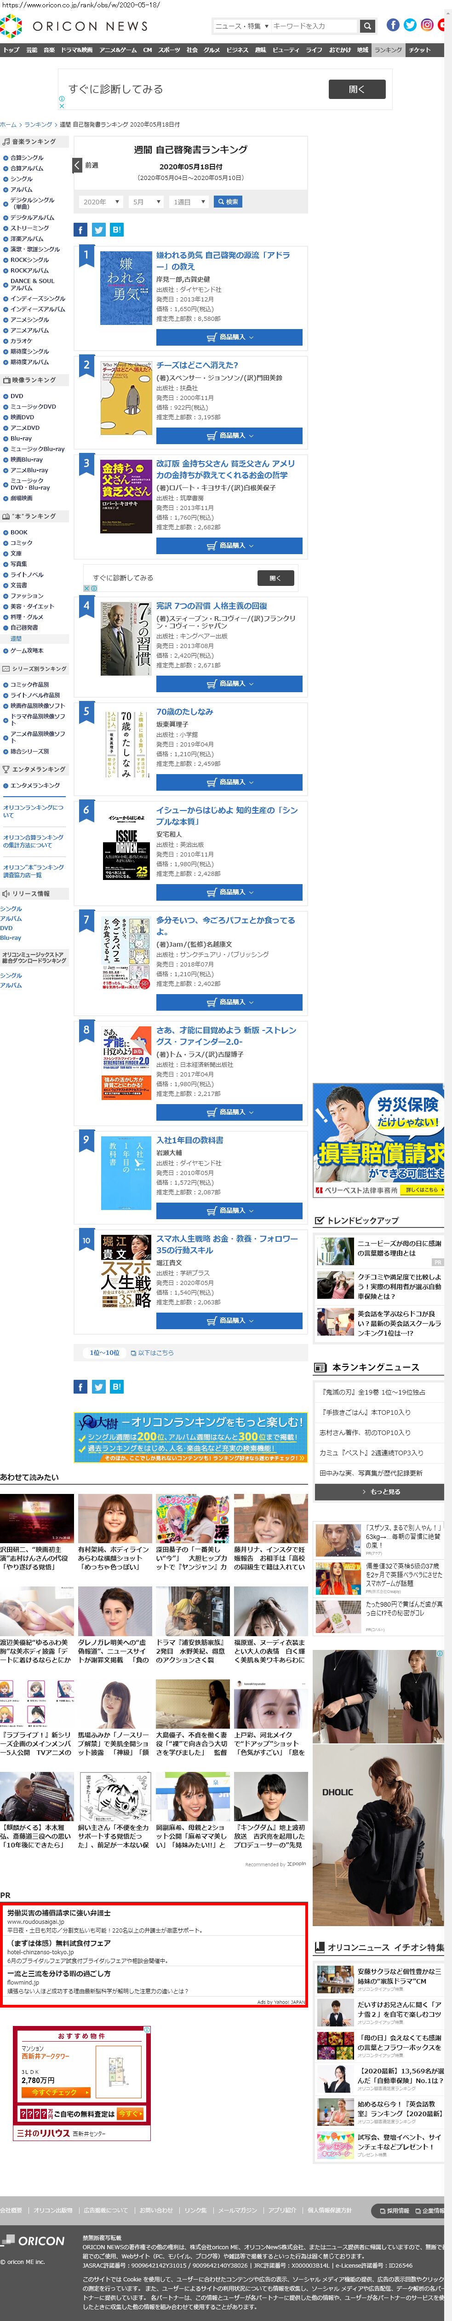Open the ベリーベスト法律事務所 ad banner

[x=379, y=1140]
